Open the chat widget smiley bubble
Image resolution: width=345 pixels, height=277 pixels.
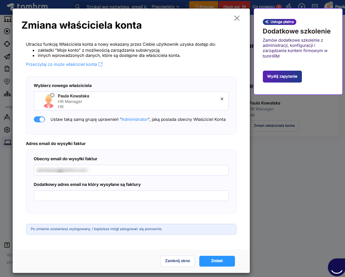(x=336, y=268)
